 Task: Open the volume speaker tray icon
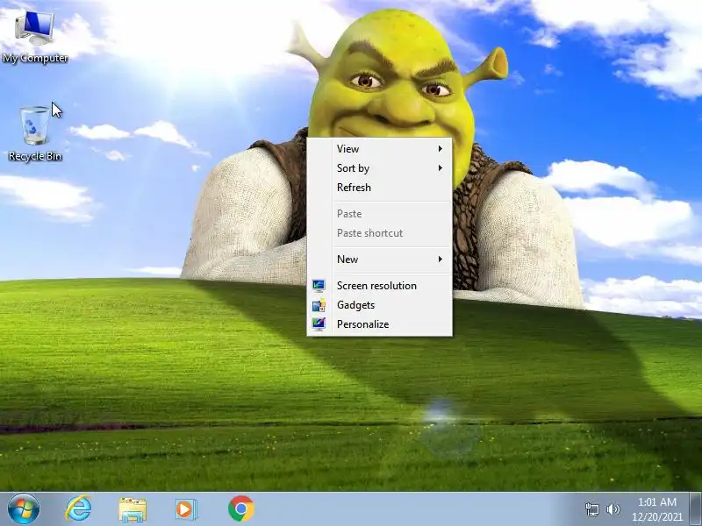click(612, 509)
